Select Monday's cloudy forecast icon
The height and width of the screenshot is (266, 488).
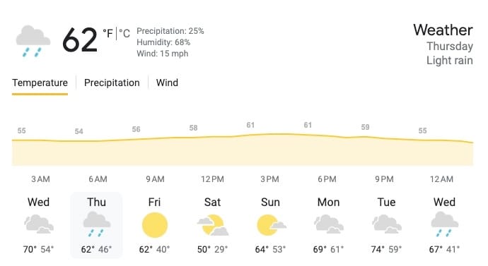tap(329, 224)
